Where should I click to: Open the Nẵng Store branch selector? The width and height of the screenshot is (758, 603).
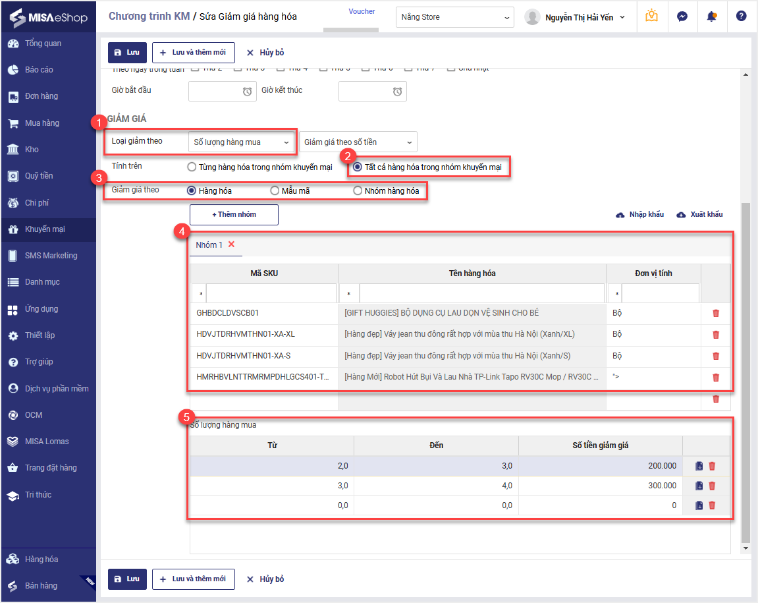pyautogui.click(x=454, y=17)
